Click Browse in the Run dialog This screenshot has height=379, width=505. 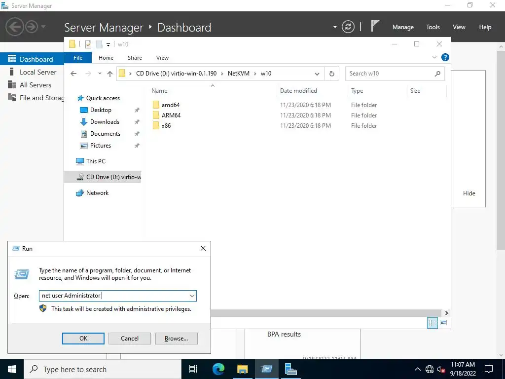coord(176,339)
